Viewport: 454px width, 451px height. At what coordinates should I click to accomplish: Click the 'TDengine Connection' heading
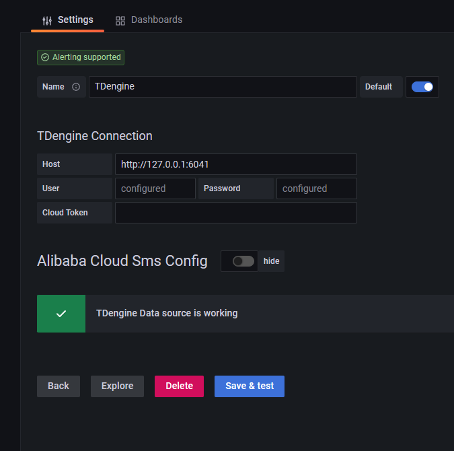point(95,136)
